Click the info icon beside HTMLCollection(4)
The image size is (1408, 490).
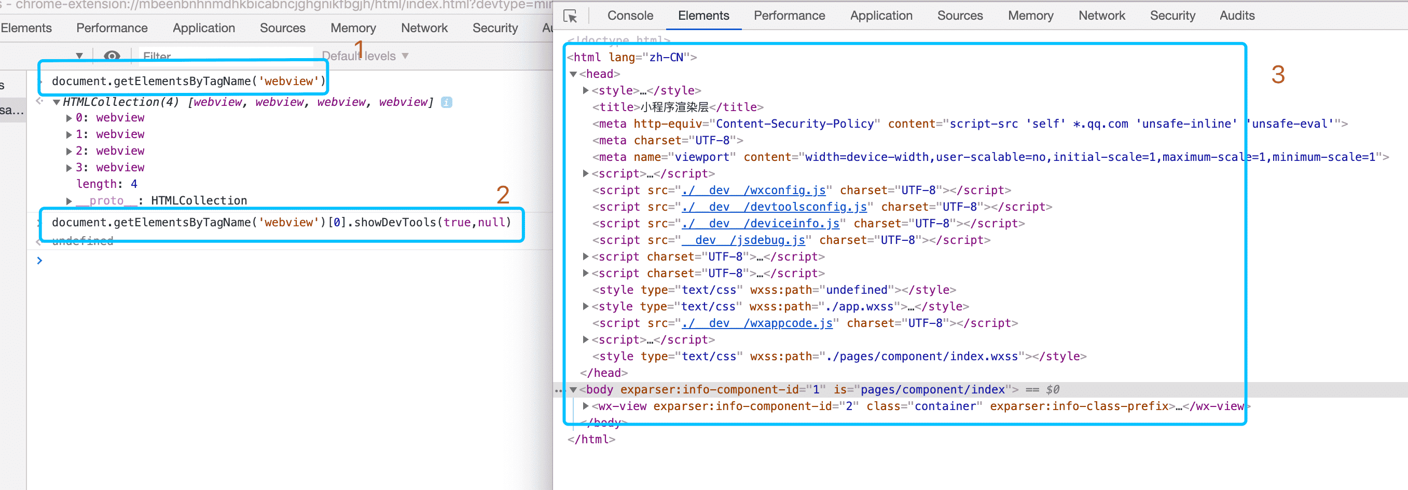[x=447, y=102]
